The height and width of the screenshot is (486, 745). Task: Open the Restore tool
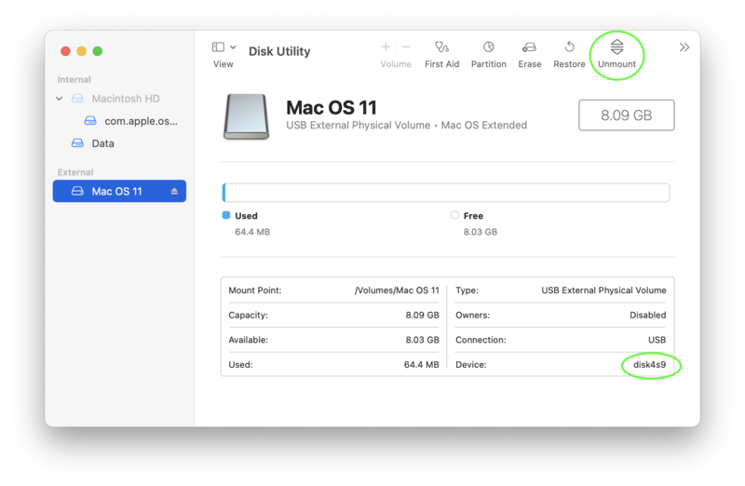pyautogui.click(x=569, y=55)
